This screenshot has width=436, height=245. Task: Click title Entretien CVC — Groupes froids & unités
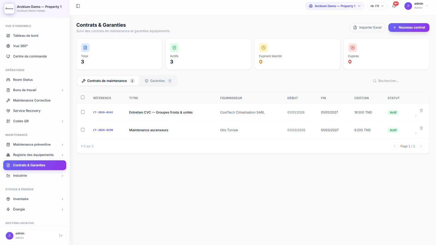[x=161, y=112]
